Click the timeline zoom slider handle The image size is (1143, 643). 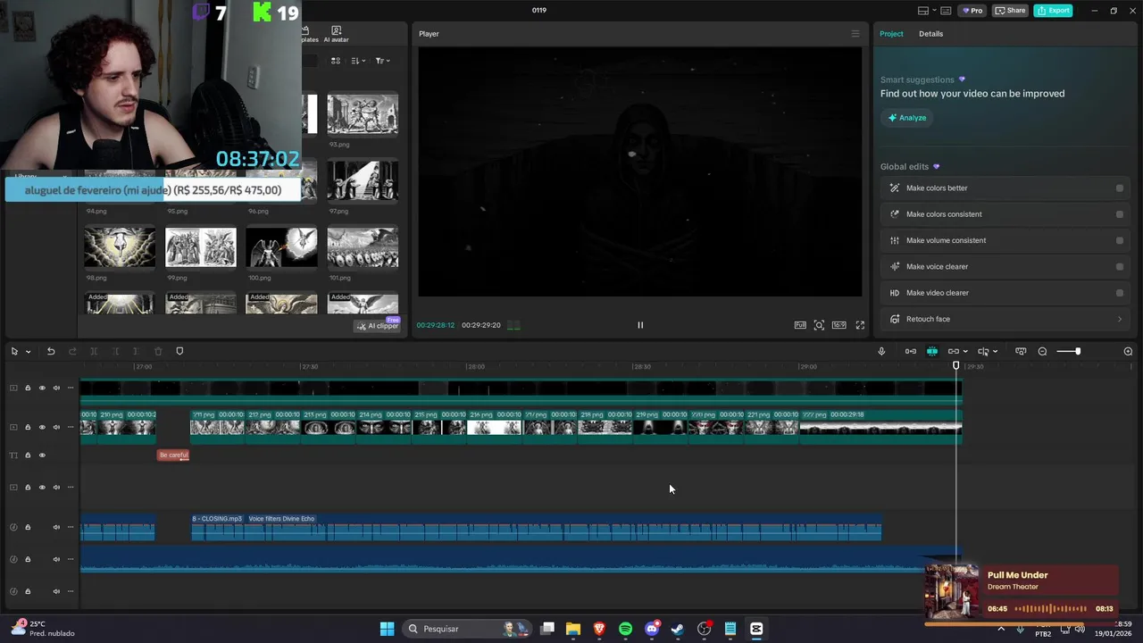[x=1078, y=351]
